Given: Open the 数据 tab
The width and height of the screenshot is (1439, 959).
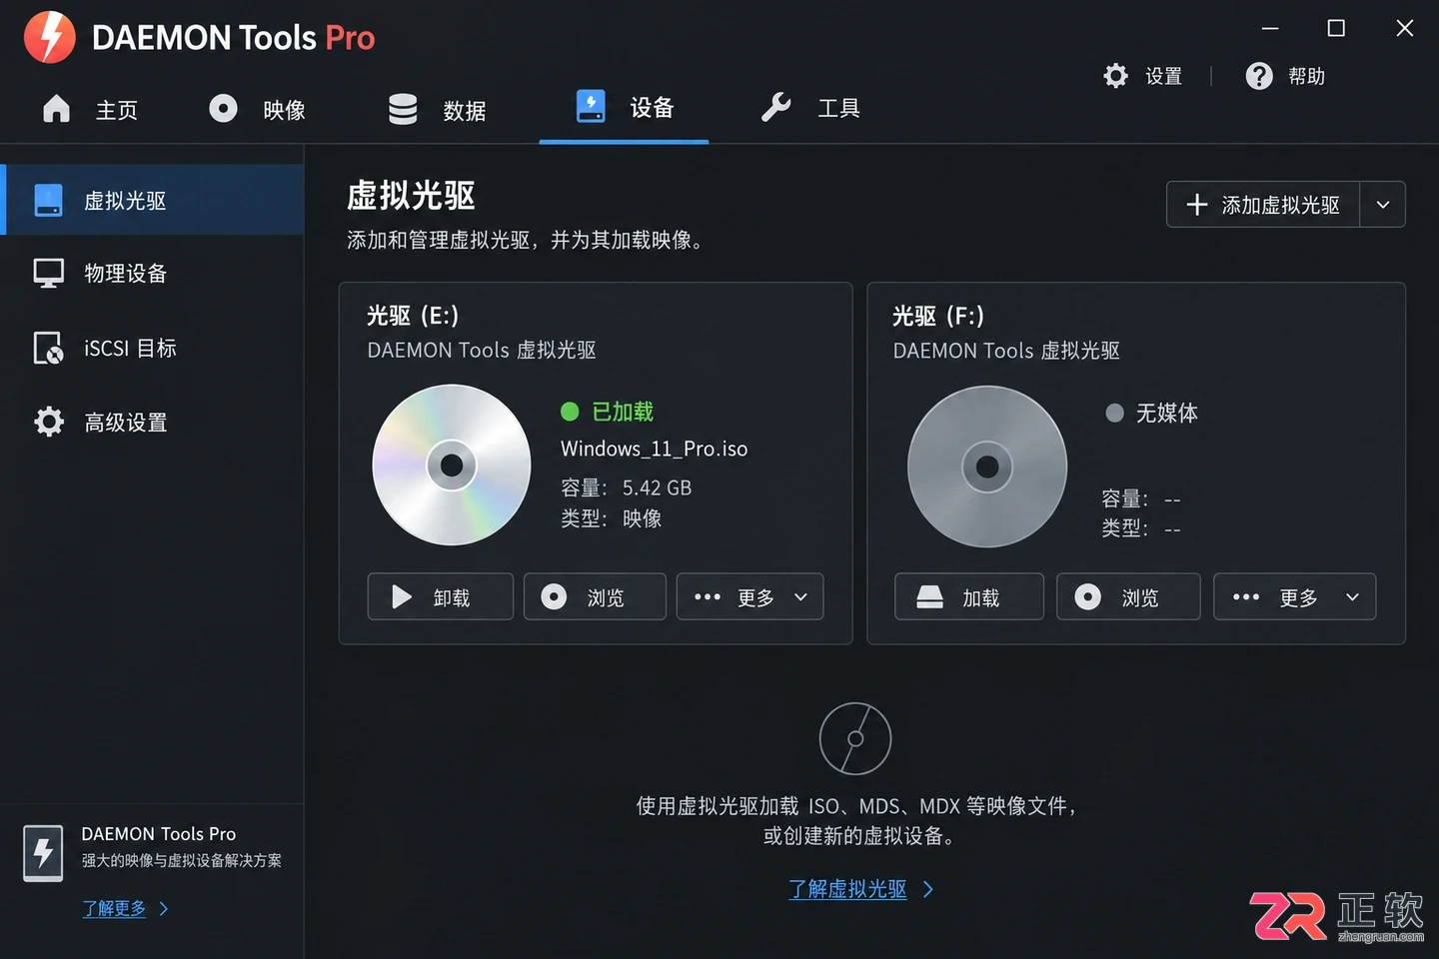Looking at the screenshot, I should (x=437, y=109).
